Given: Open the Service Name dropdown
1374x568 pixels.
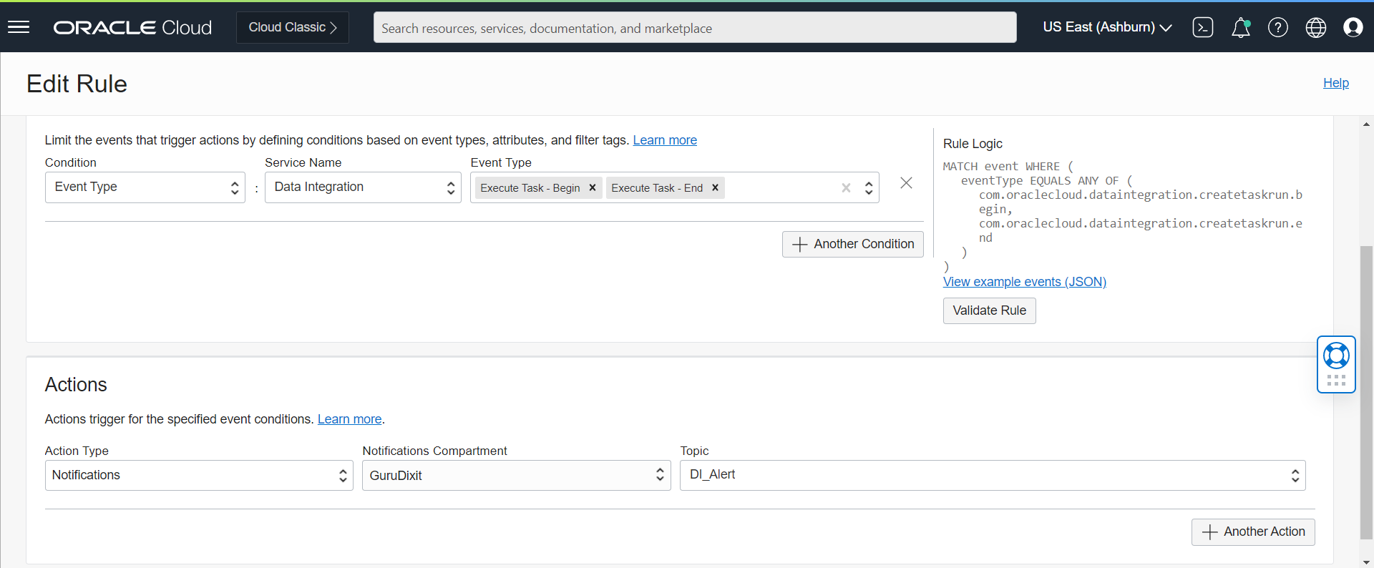Looking at the screenshot, I should click(363, 187).
